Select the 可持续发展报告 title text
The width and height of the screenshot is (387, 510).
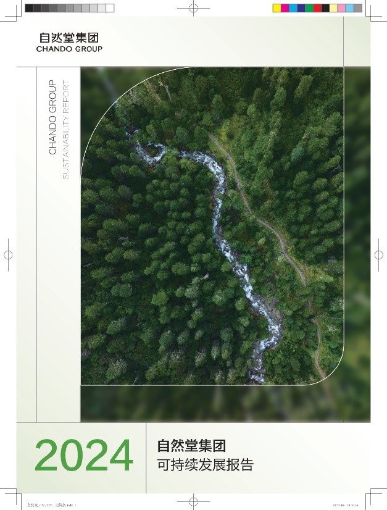tap(206, 465)
